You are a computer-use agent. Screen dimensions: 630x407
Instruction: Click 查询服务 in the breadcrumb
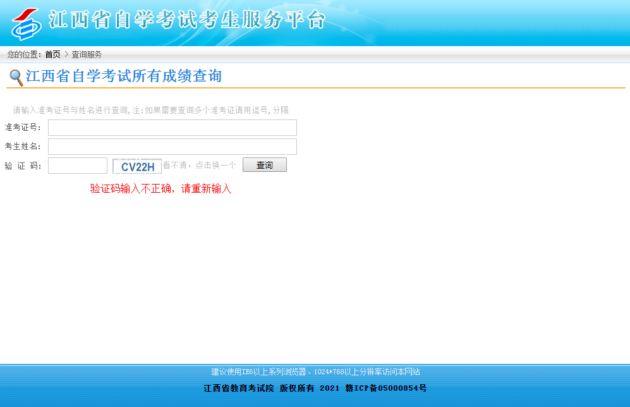coord(87,54)
